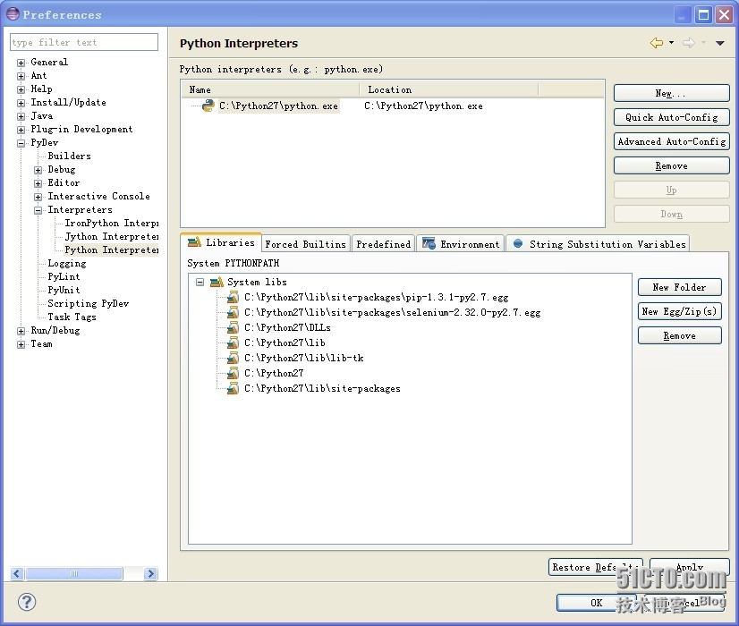The height and width of the screenshot is (626, 739).
Task: Click tree horizontal scrollbar right arrow
Action: (151, 574)
